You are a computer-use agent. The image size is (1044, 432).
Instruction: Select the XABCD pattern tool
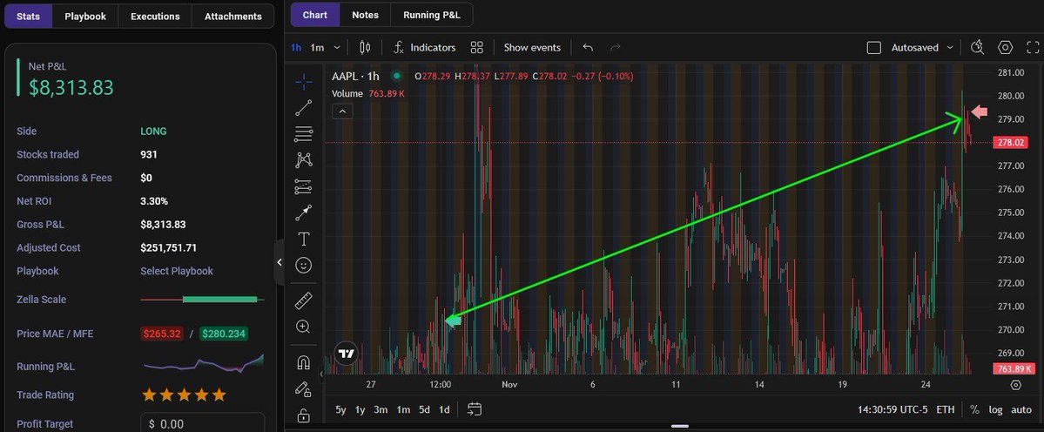click(x=304, y=159)
